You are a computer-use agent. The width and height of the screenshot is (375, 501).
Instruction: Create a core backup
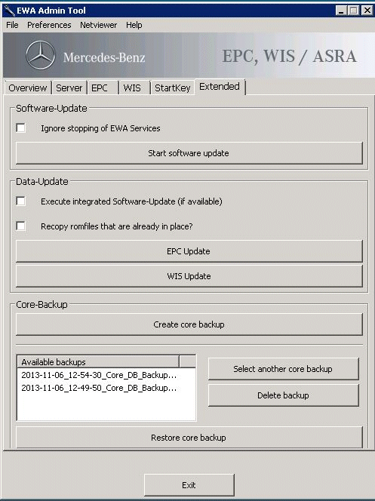pos(189,324)
